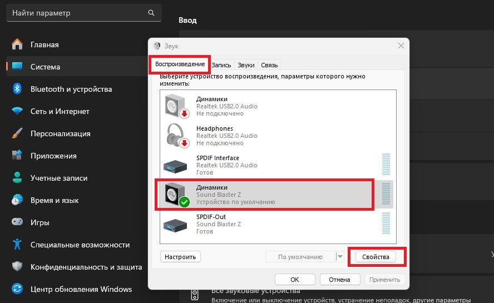Click the Wi-Fi icon for Сеть и Интернет
Image resolution: width=494 pixels, height=303 pixels.
click(x=17, y=111)
